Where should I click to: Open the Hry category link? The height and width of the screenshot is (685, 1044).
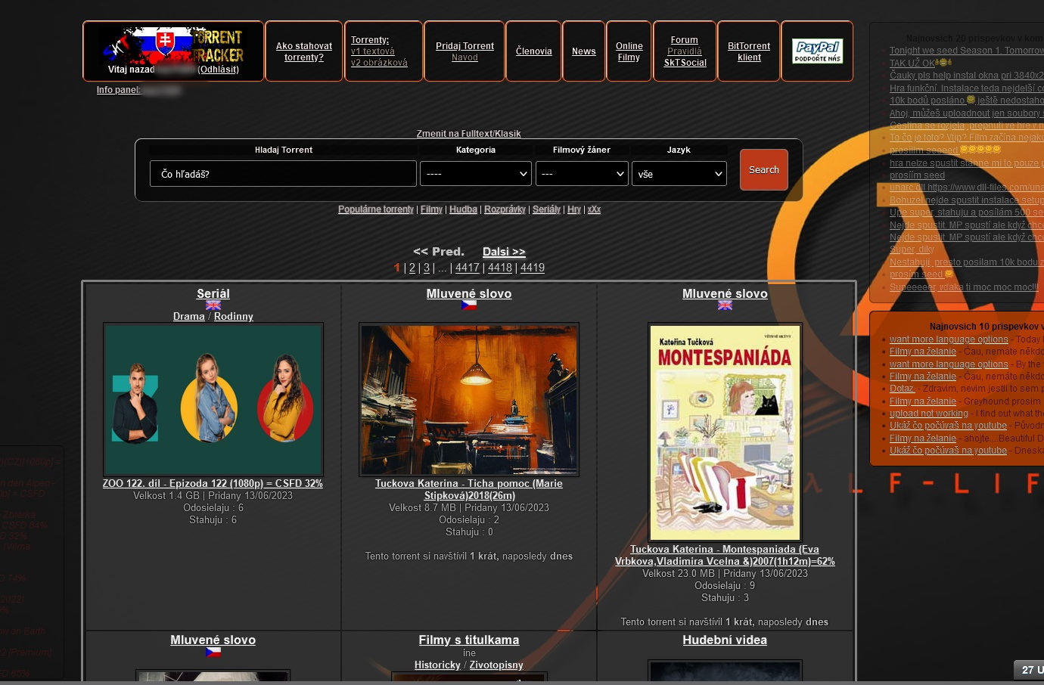click(x=574, y=209)
